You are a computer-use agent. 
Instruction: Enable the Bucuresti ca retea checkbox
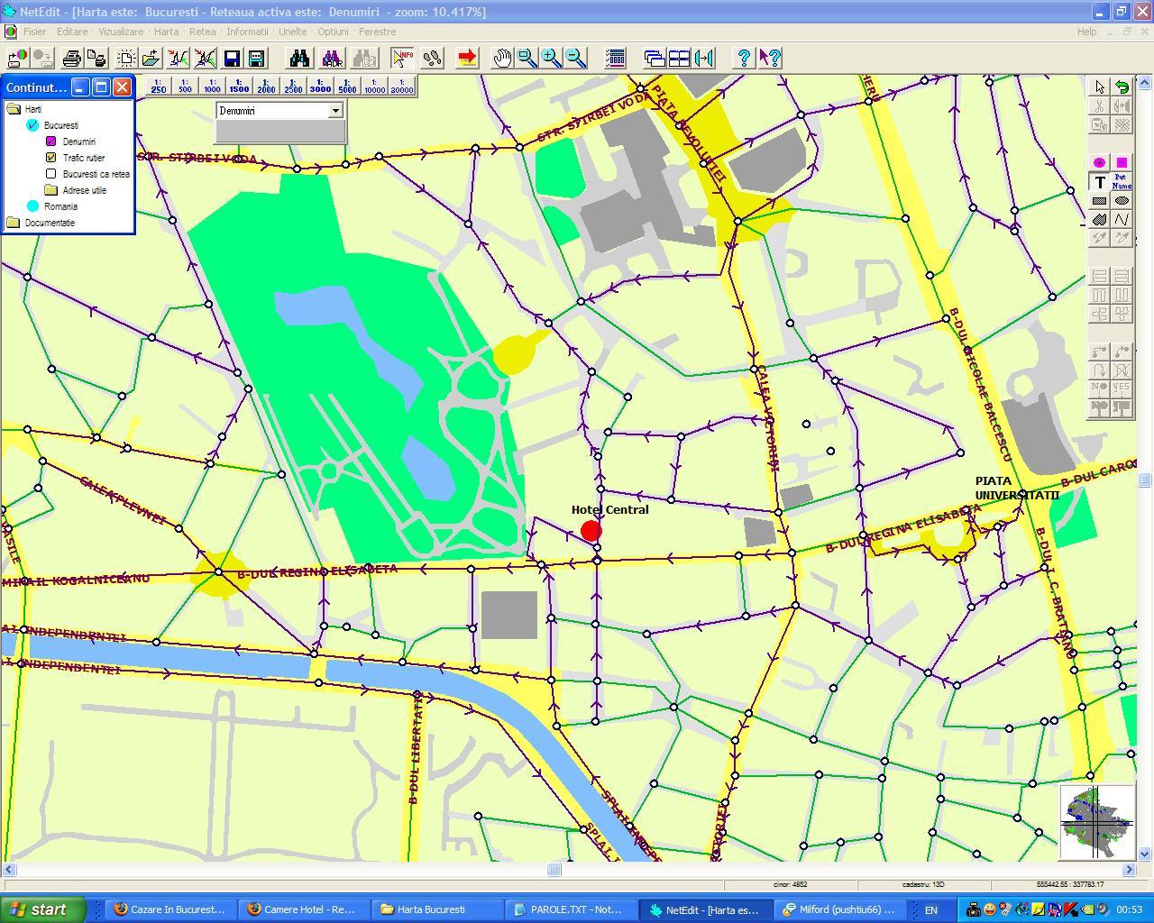click(51, 174)
